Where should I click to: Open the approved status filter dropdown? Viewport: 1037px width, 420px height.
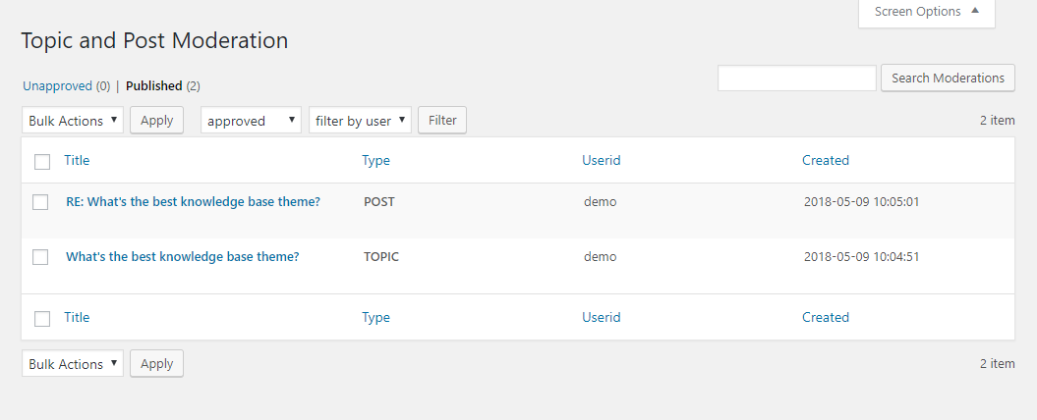[x=251, y=121]
